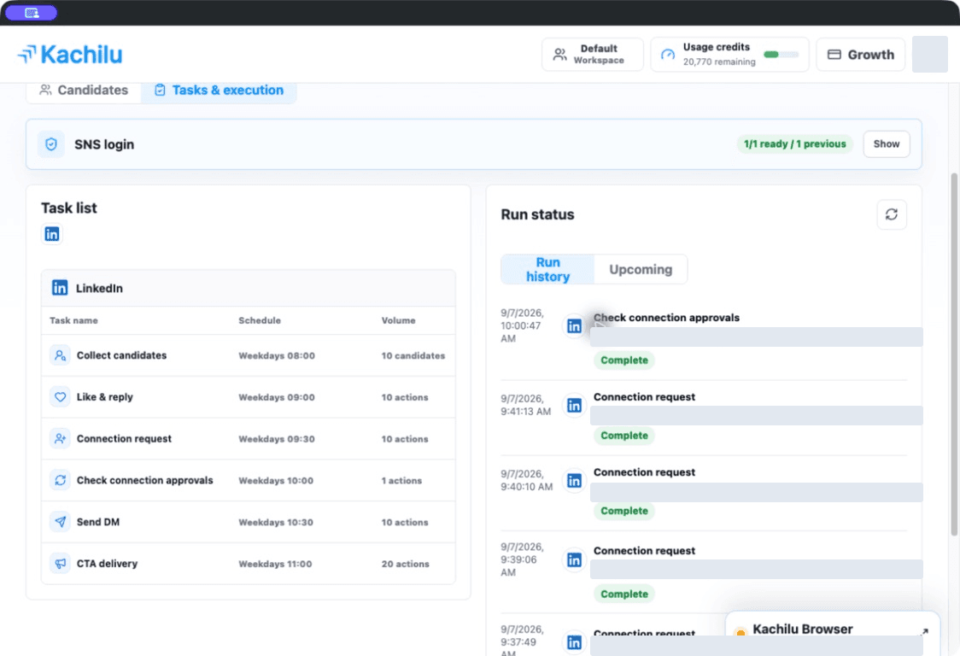Click the Schedule column header

coord(260,320)
